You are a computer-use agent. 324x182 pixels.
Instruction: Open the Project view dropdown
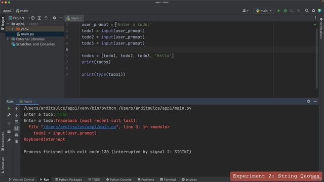coord(19,18)
